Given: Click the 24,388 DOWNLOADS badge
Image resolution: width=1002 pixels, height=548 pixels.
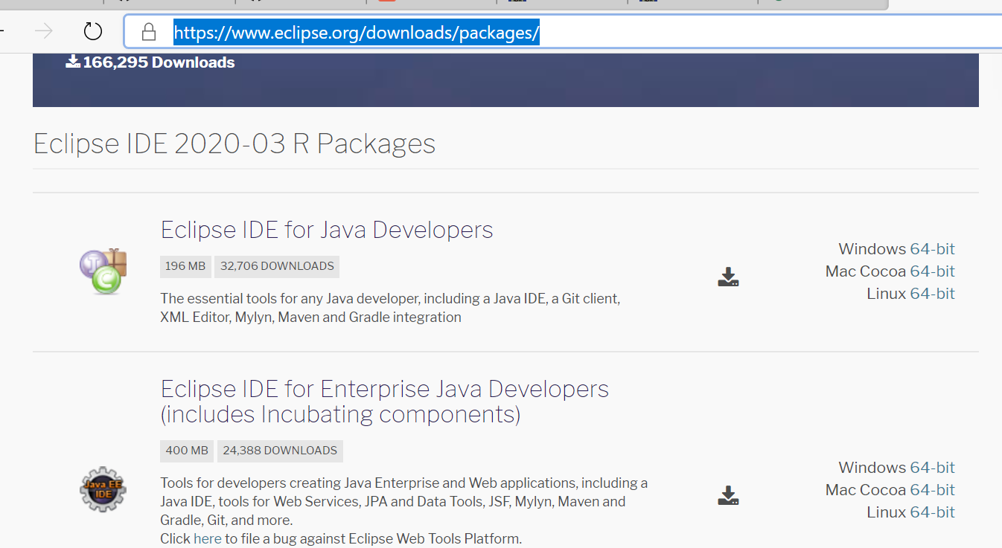Looking at the screenshot, I should pyautogui.click(x=280, y=451).
